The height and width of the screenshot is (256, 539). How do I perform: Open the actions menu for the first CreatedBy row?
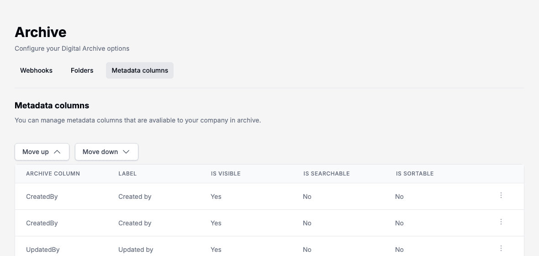pyautogui.click(x=501, y=196)
